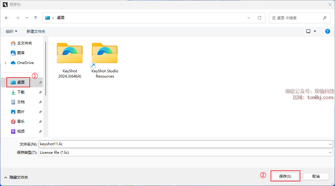The width and height of the screenshot is (335, 186).
Task: Expand the address bar history dropdown
Action: coord(249,18)
